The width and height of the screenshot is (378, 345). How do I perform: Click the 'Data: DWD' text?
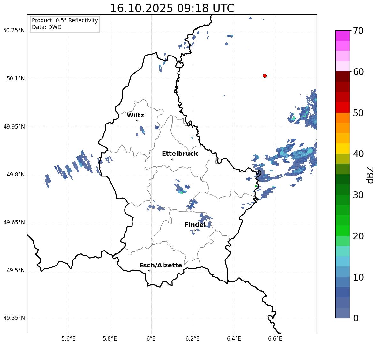point(47,27)
